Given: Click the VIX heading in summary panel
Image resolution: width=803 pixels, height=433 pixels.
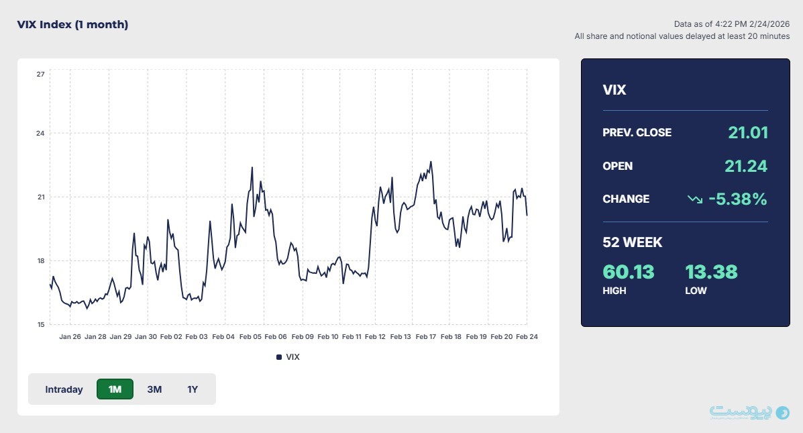Looking at the screenshot, I should pyautogui.click(x=614, y=90).
